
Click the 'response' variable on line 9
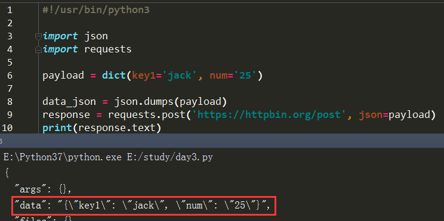[66, 115]
